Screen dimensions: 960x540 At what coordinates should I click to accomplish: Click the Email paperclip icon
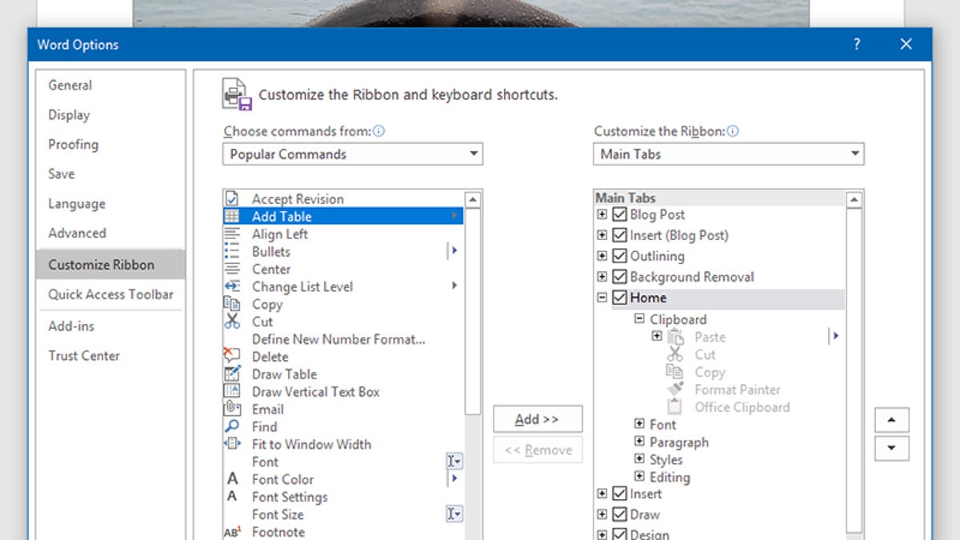click(232, 409)
